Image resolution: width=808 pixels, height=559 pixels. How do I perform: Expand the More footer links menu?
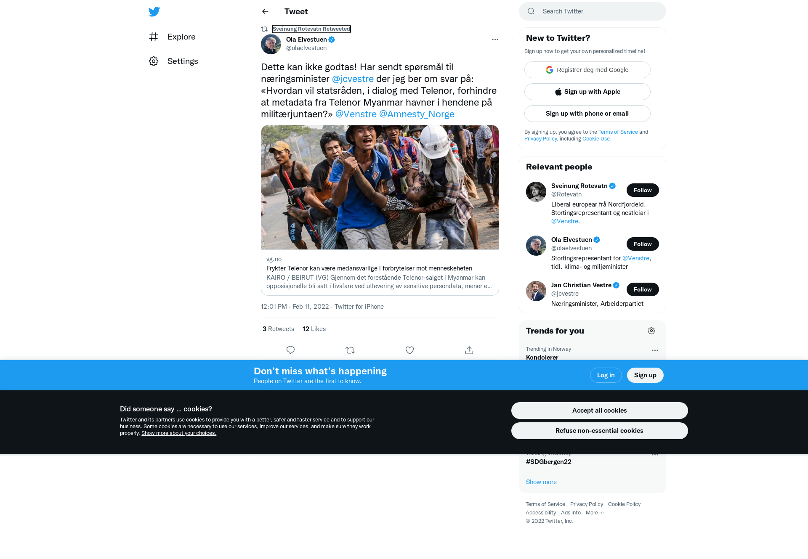point(595,512)
